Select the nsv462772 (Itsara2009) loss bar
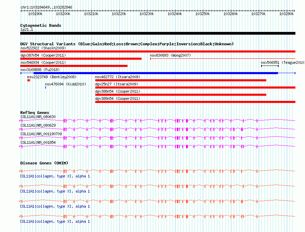 point(181,80)
